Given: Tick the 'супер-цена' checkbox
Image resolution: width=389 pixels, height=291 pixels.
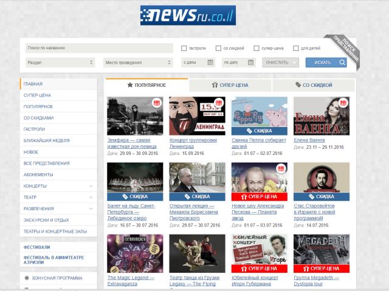Looking at the screenshot, I should click(x=256, y=48).
